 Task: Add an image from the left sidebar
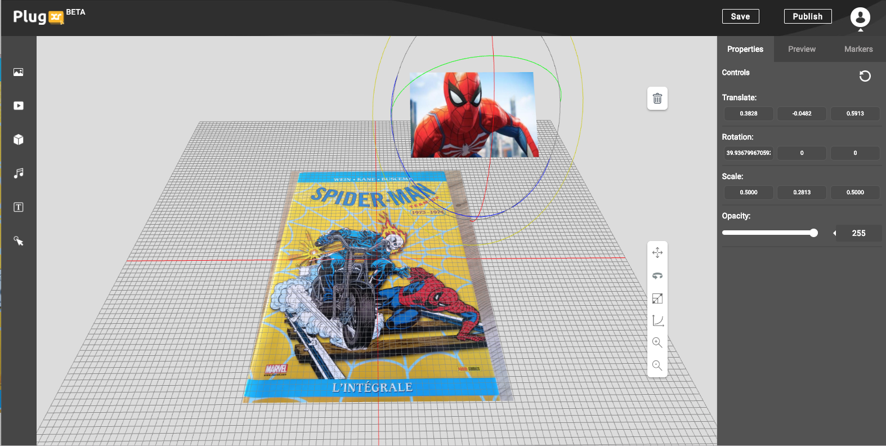click(x=19, y=72)
